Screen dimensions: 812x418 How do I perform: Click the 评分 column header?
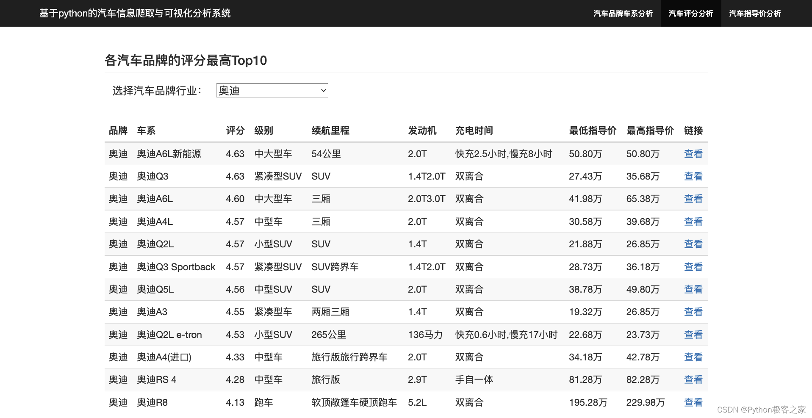tap(235, 130)
